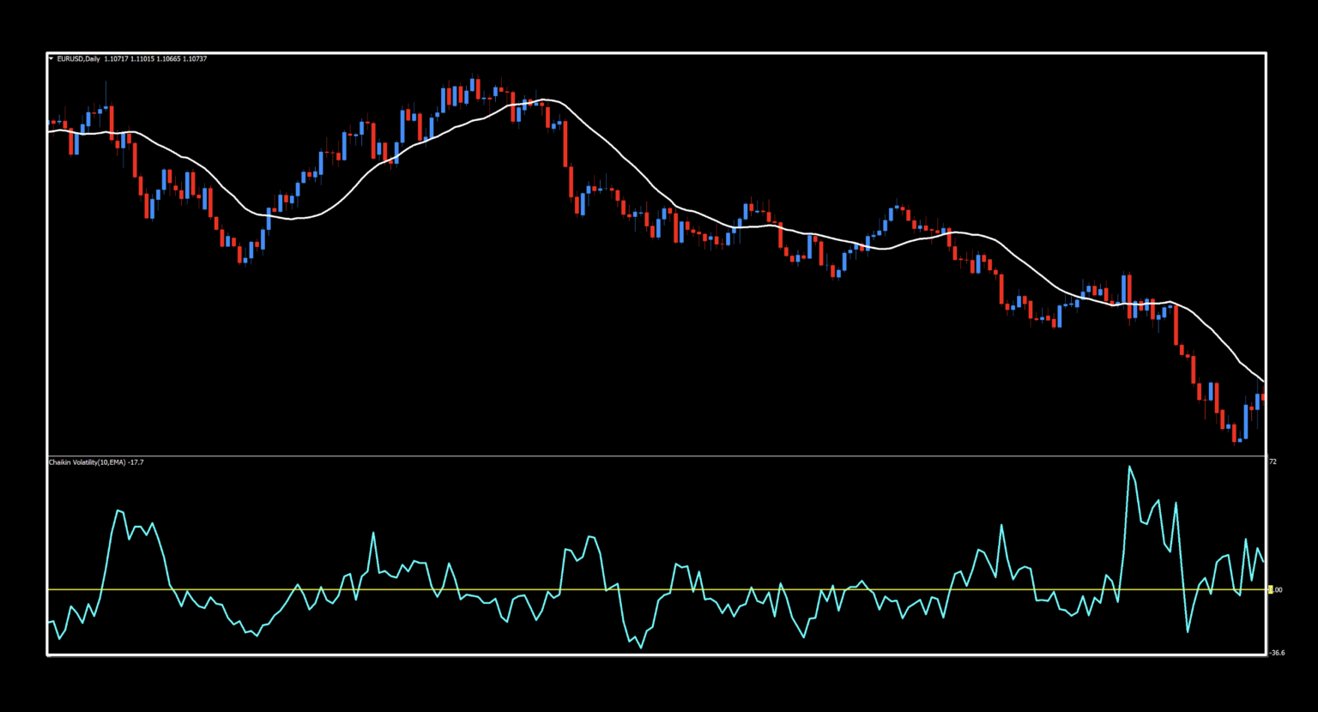This screenshot has height=712, width=1318.
Task: Collapse the chart header via the triangle icon
Action: click(51, 58)
